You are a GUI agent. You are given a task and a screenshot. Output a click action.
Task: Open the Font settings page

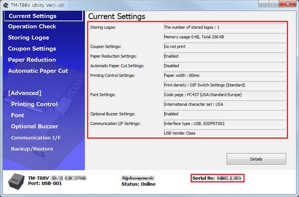17,115
